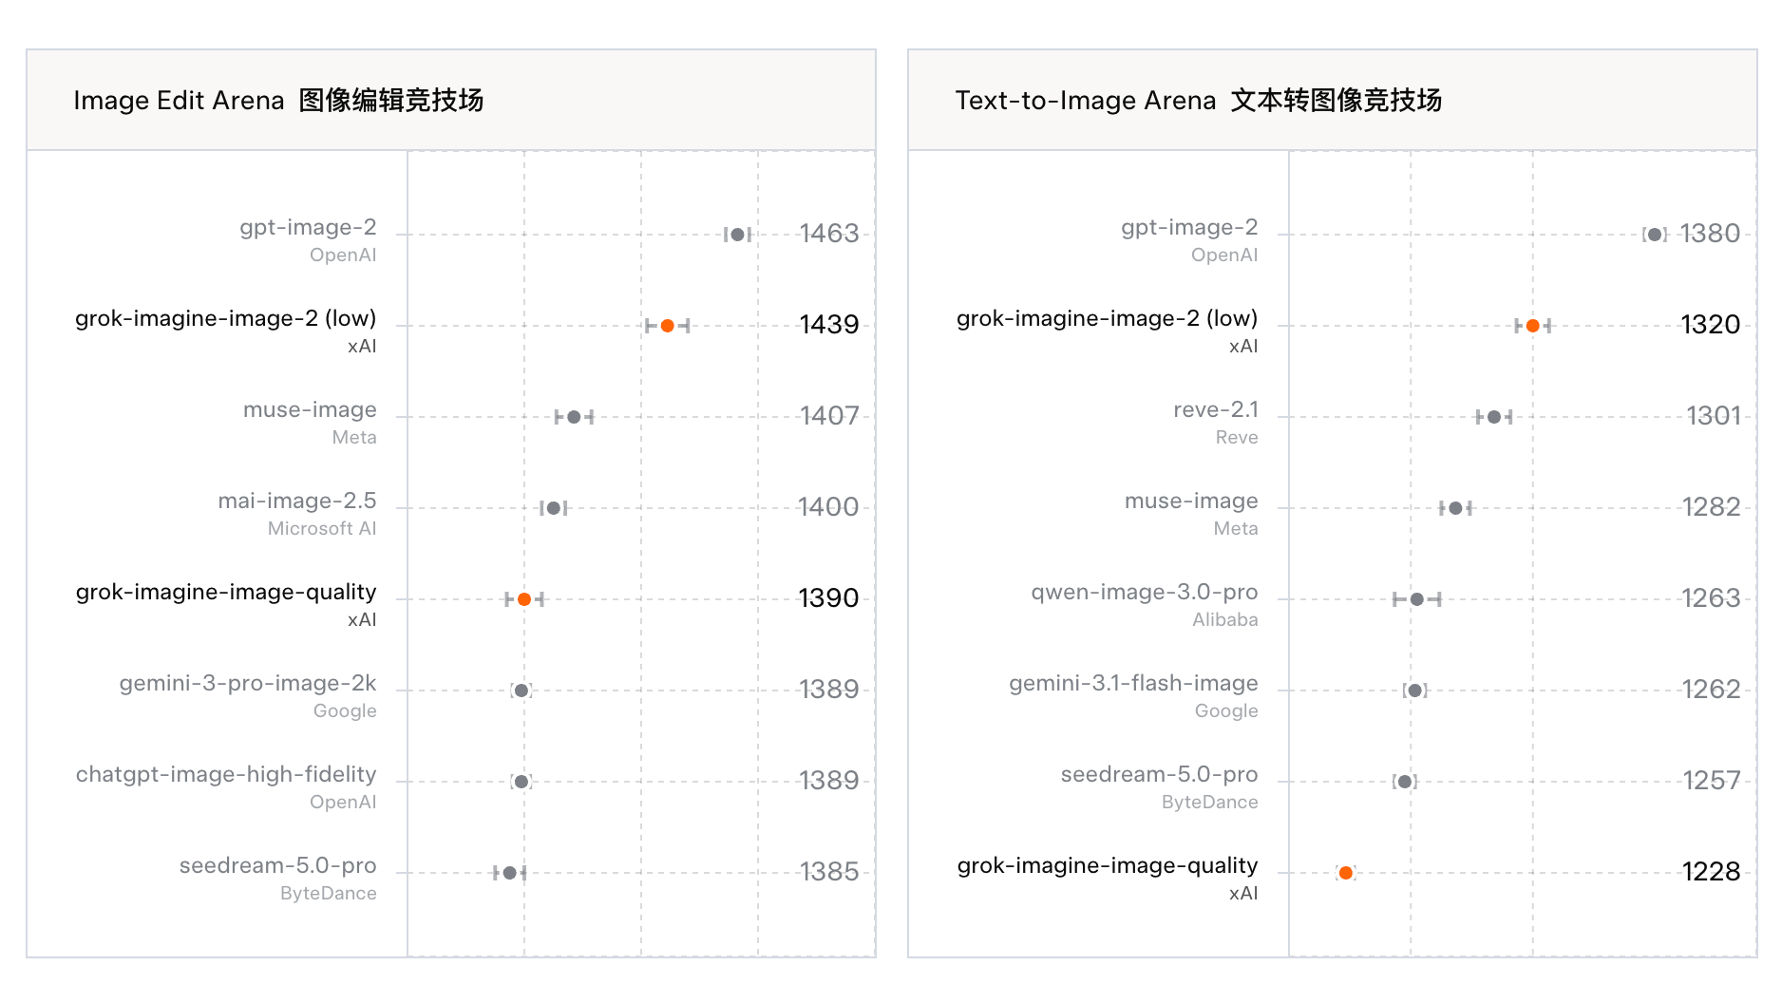Image resolution: width=1782 pixels, height=984 pixels.
Task: Select gpt-image-2 label in Image Edit Arena
Action: click(308, 228)
